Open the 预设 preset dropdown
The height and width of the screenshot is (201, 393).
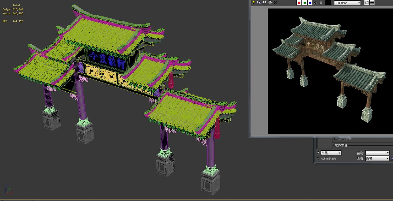tap(377, 153)
